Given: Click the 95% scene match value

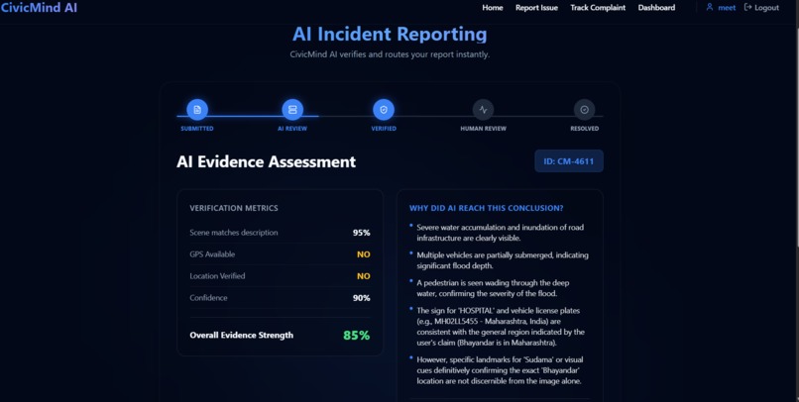Looking at the screenshot, I should pos(361,233).
